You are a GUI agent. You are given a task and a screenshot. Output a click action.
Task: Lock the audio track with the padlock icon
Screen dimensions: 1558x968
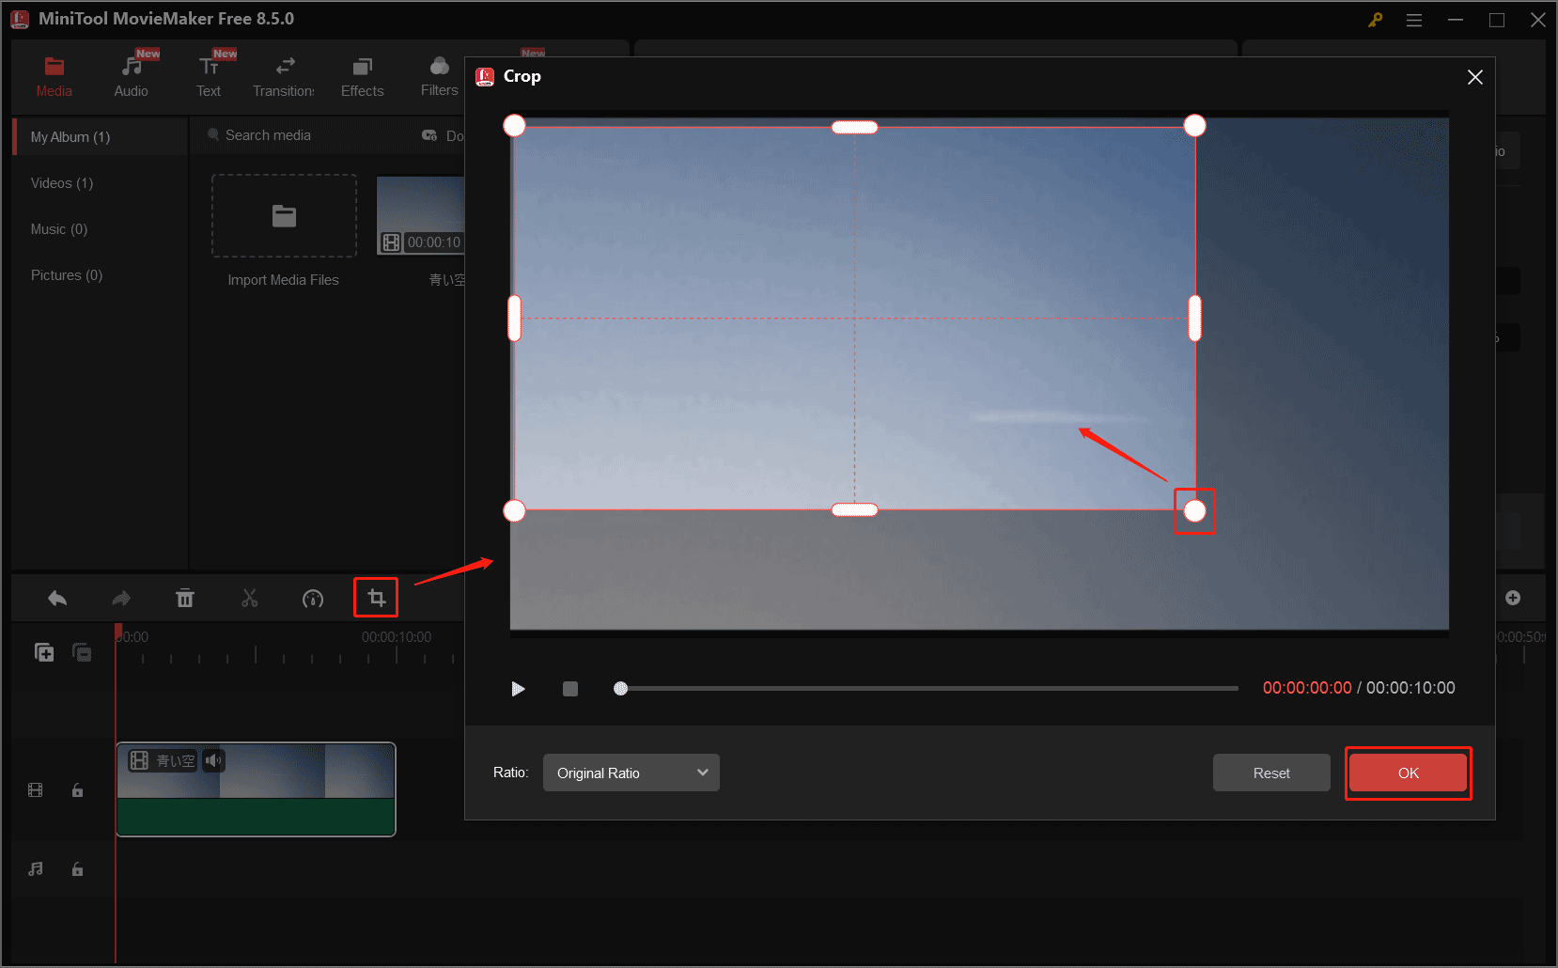(x=77, y=869)
